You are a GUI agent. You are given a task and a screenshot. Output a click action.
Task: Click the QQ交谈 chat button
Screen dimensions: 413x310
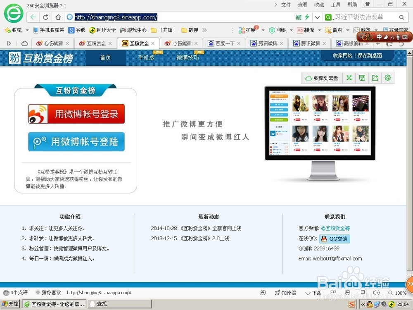point(335,239)
